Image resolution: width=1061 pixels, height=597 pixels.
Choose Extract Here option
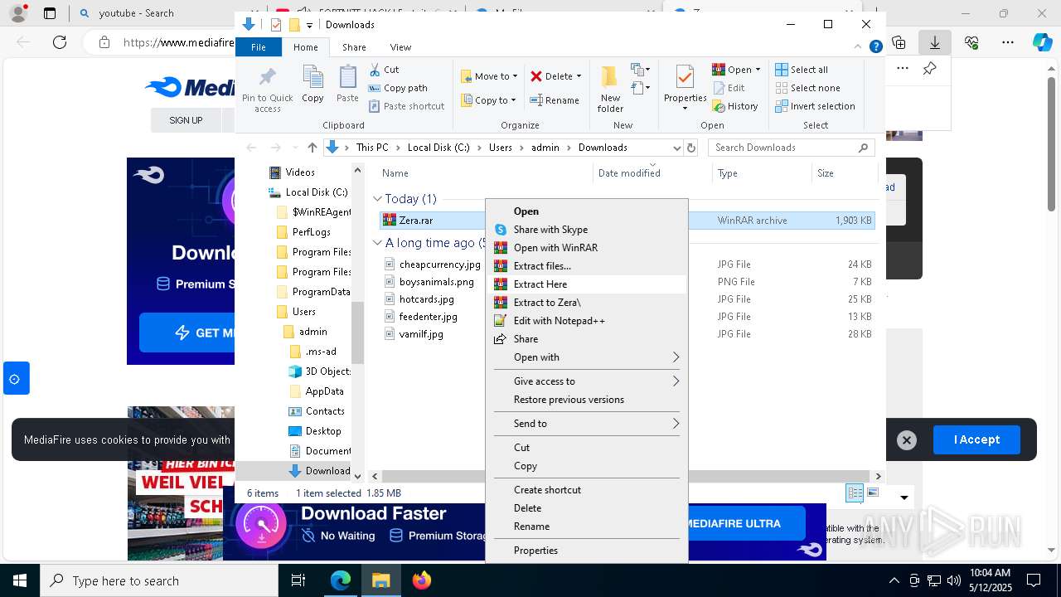click(x=586, y=284)
